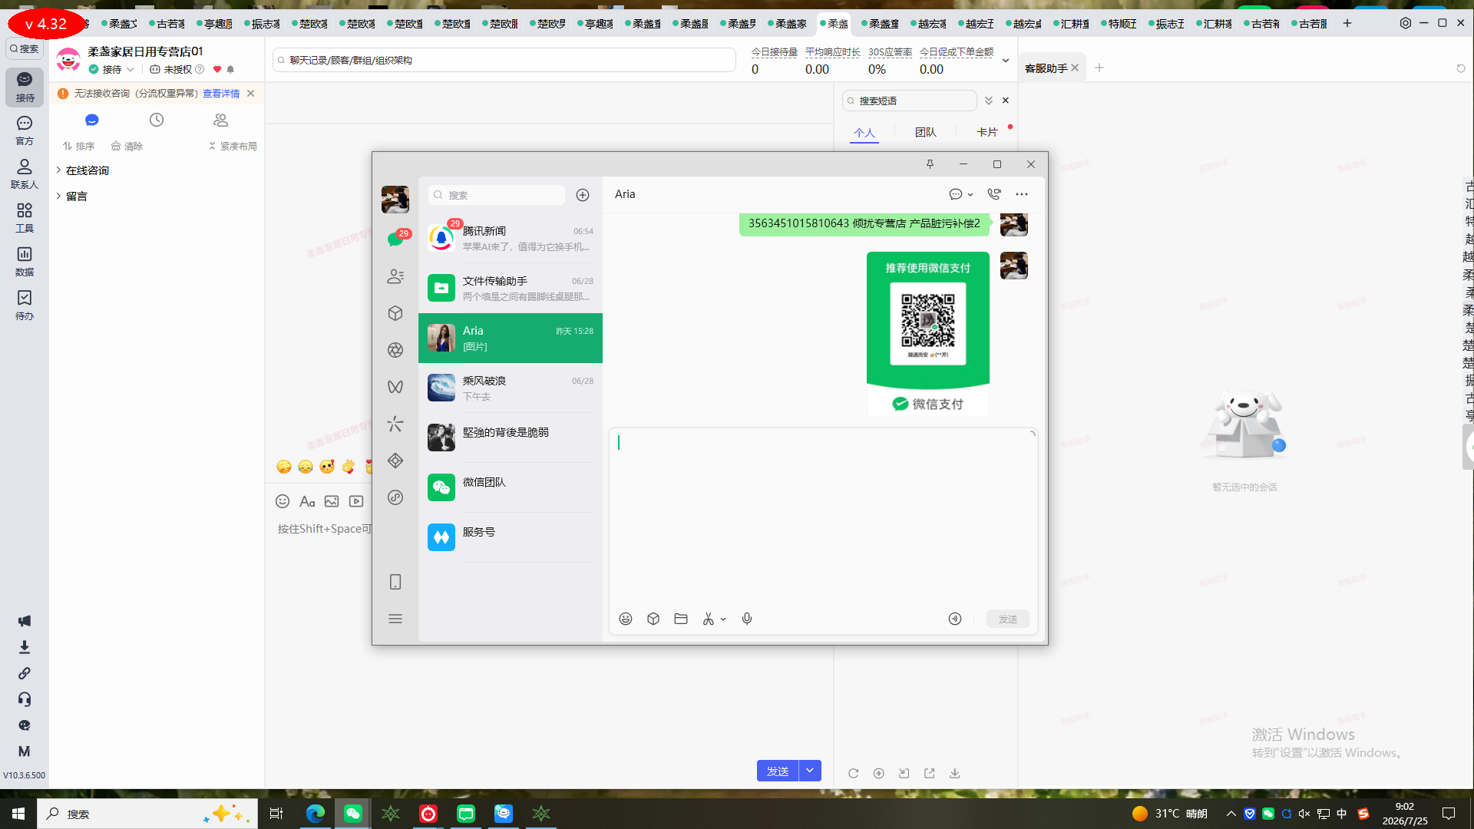The height and width of the screenshot is (829, 1474).
Task: Click 查看详情 link in warning banner
Action: [x=221, y=94]
